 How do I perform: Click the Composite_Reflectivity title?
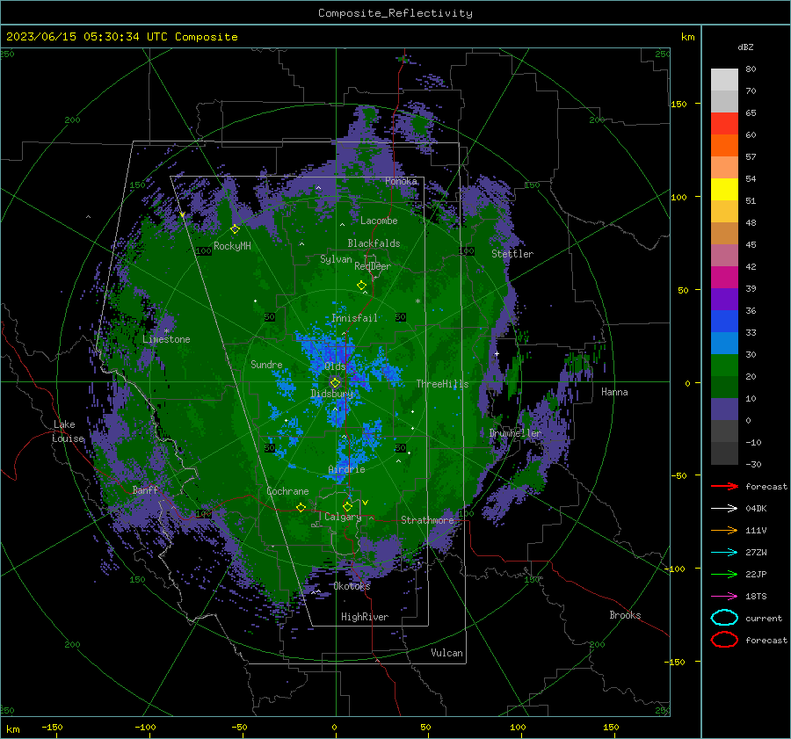pyautogui.click(x=395, y=13)
